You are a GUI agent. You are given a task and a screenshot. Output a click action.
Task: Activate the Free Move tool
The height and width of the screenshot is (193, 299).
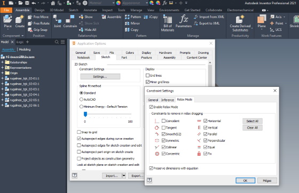pos(38,17)
